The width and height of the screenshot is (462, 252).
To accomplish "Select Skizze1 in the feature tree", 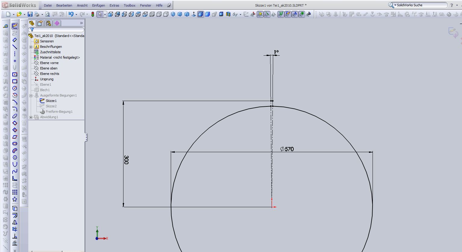I will click(48, 101).
